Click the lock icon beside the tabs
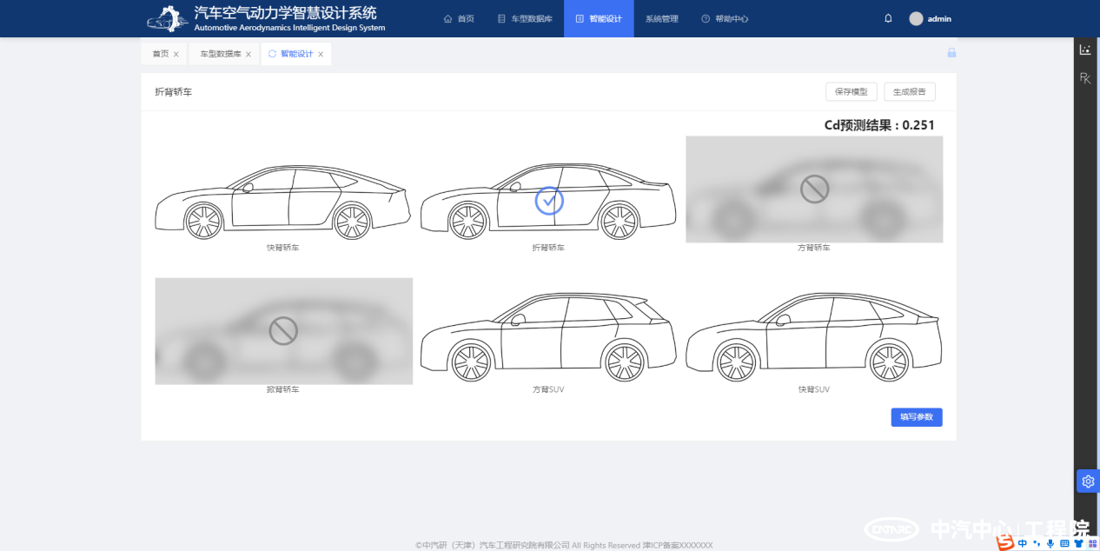This screenshot has width=1100, height=551. pos(951,53)
